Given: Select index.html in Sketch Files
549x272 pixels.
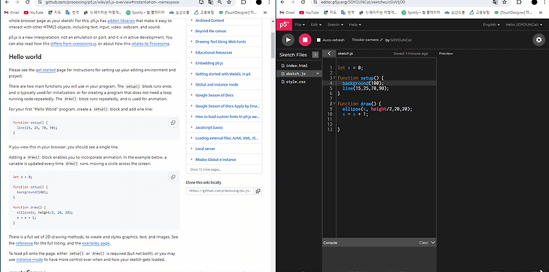Looking at the screenshot, I should [296, 66].
